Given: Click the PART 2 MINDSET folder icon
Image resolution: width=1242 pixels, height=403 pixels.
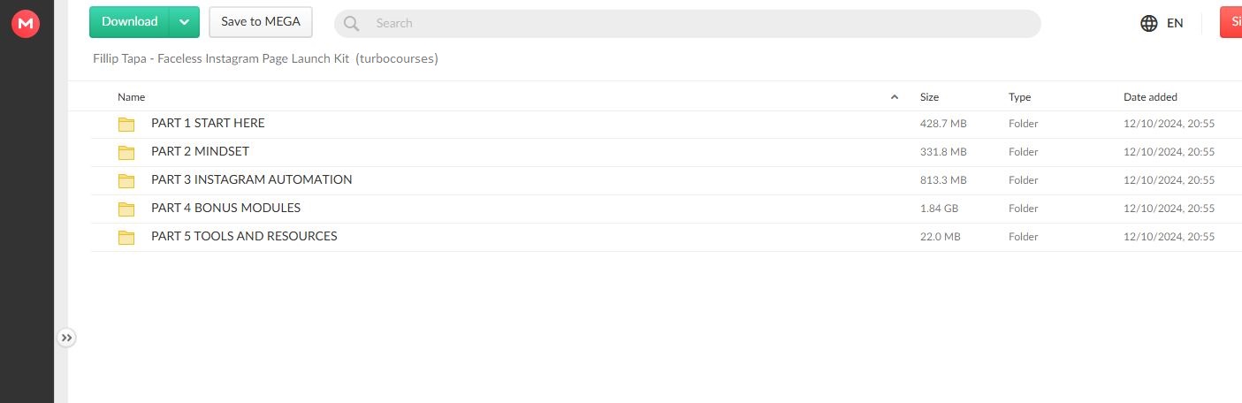Looking at the screenshot, I should coord(126,152).
